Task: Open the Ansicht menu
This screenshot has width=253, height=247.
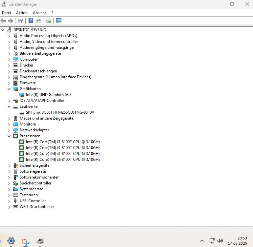Action: [39, 13]
